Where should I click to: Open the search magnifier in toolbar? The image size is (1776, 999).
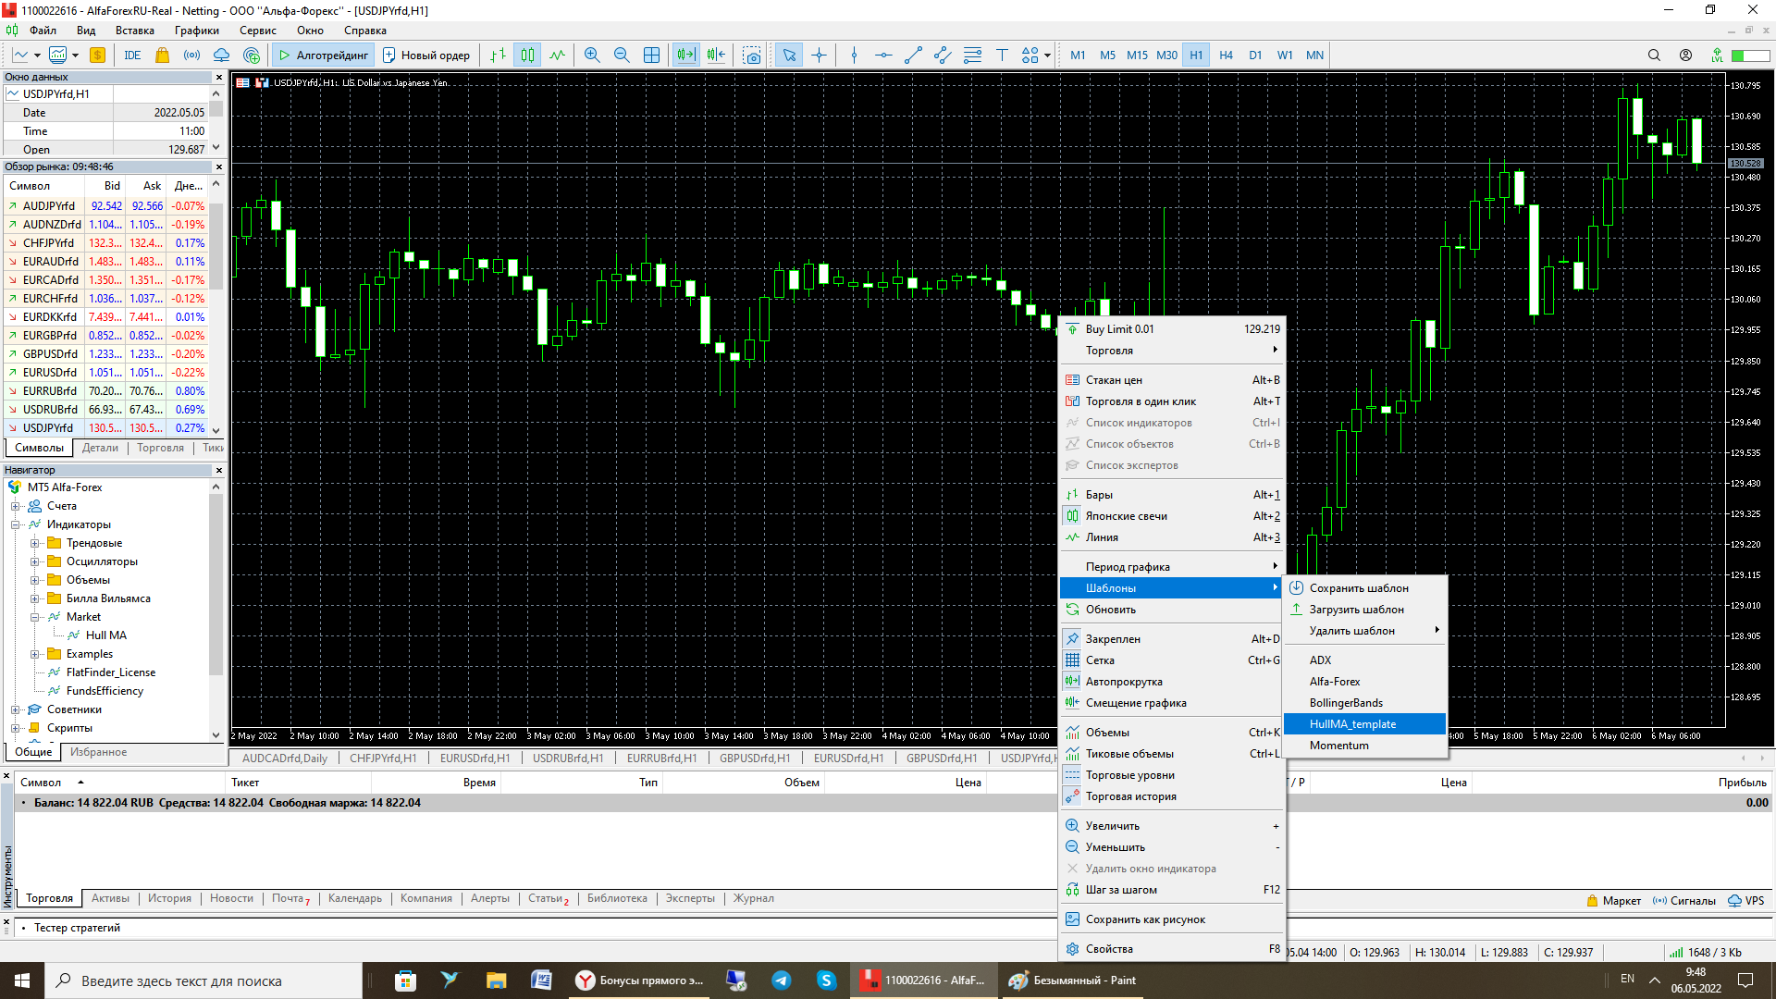pos(1654,55)
